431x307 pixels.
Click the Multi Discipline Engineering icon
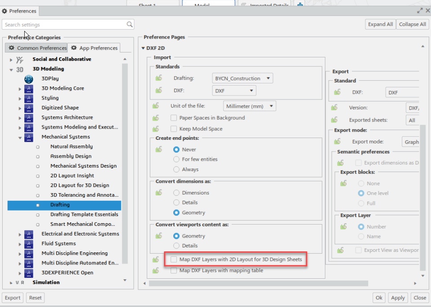click(29, 254)
